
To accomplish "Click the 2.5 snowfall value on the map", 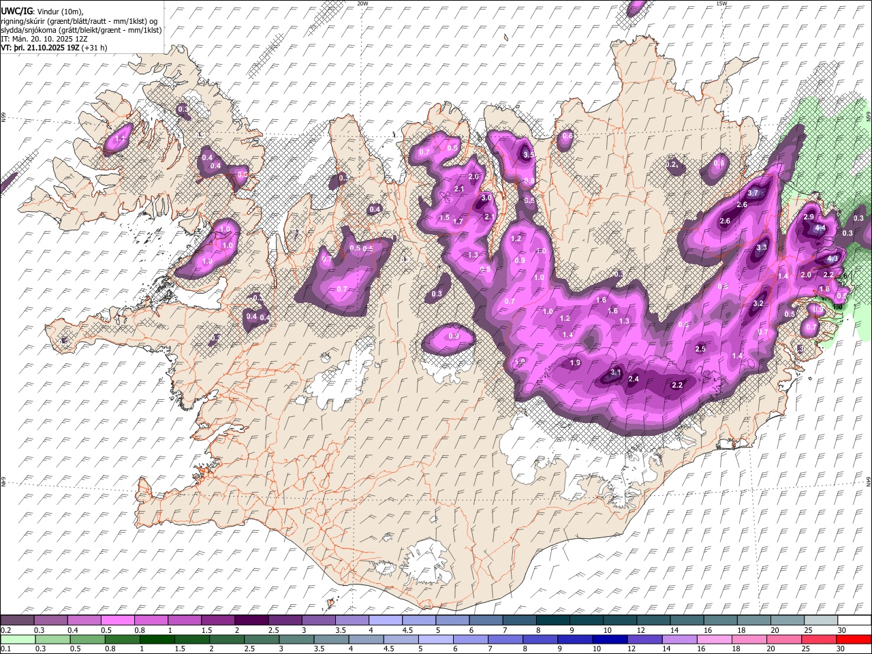I will tap(700, 349).
